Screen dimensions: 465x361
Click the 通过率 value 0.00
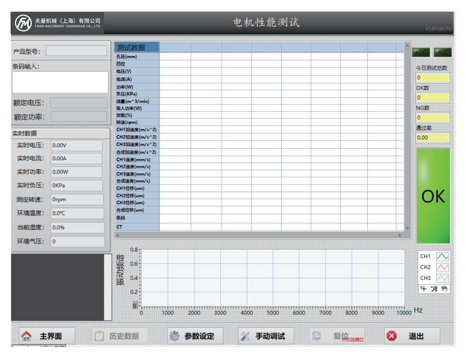433,138
